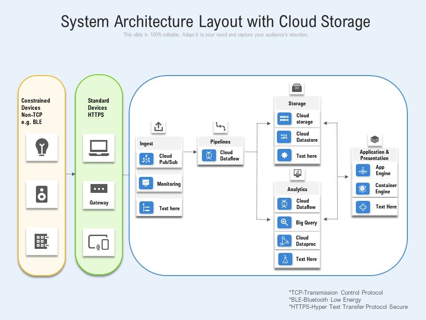Click the '*TCP-Transmission Control Protocol' footnote
The width and height of the screenshot is (426, 320).
336,293
